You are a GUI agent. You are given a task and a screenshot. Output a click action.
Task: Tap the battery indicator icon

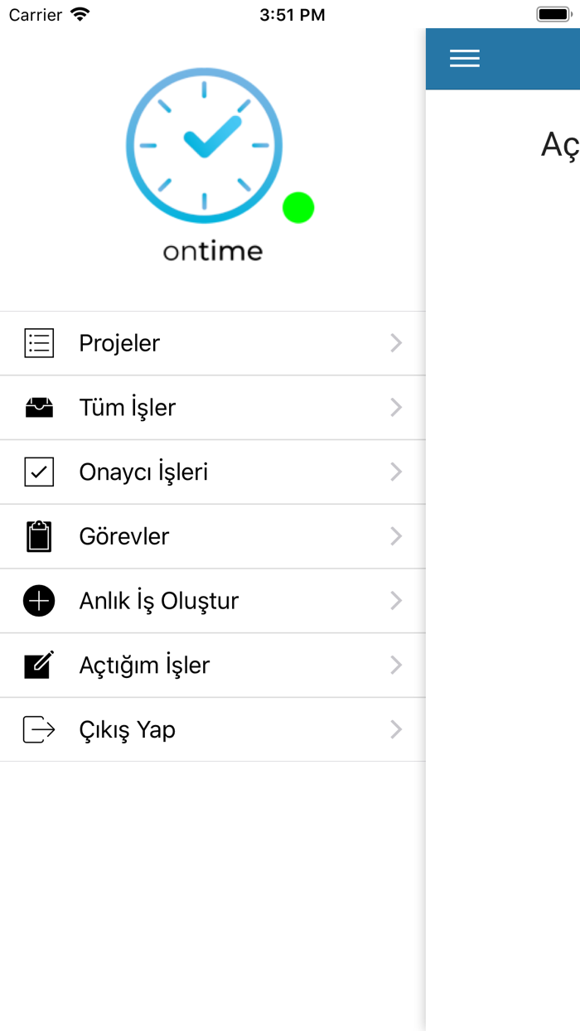coord(553,14)
